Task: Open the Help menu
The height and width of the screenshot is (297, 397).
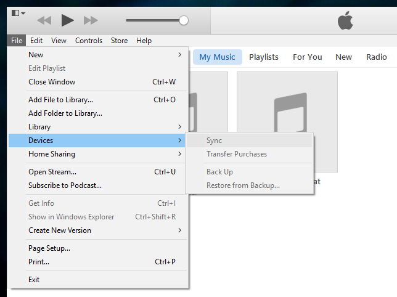Action: 144,41
